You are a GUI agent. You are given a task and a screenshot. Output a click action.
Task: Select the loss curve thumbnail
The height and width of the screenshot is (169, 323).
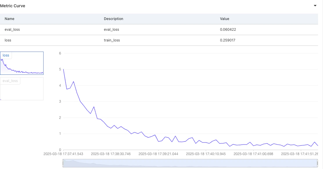[22, 63]
